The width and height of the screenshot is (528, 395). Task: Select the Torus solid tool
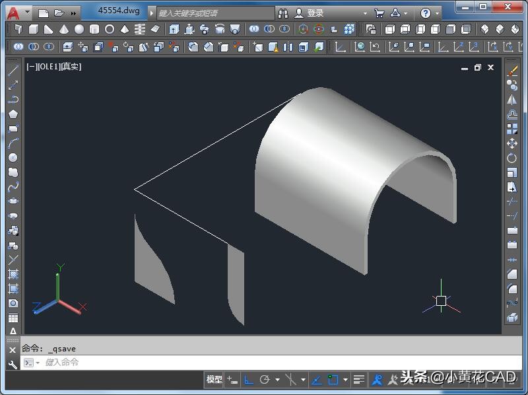[110, 30]
